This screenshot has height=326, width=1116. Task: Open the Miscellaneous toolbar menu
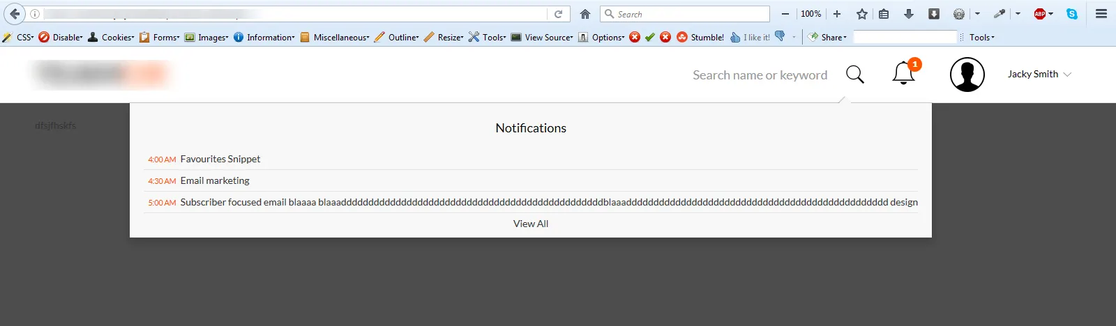(335, 38)
